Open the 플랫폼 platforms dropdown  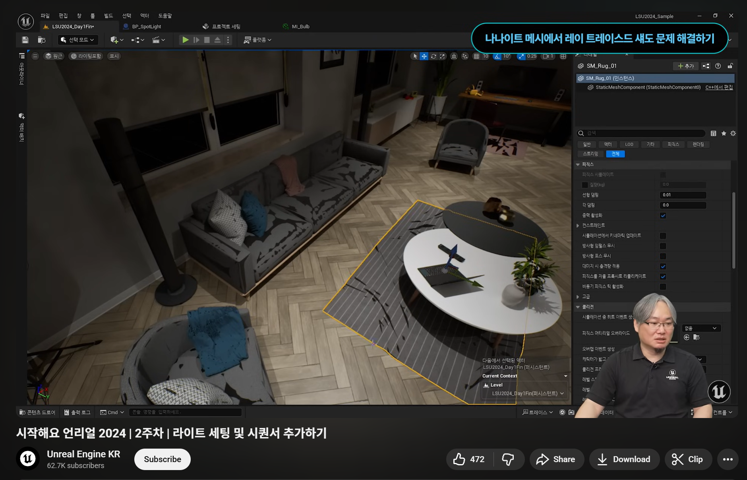pyautogui.click(x=257, y=40)
